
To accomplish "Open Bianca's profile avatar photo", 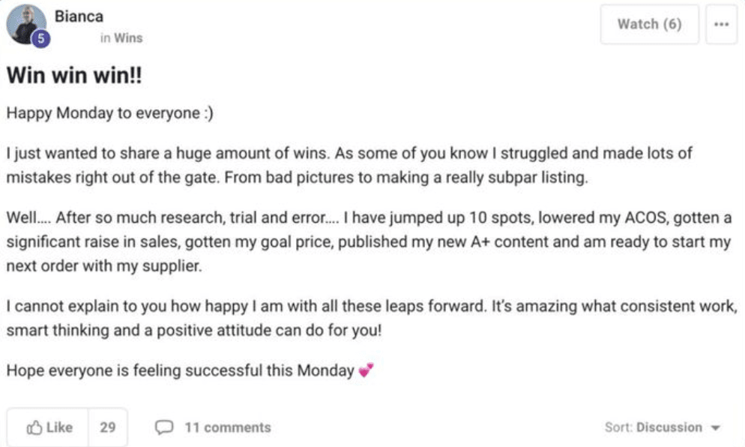I will 25,24.
